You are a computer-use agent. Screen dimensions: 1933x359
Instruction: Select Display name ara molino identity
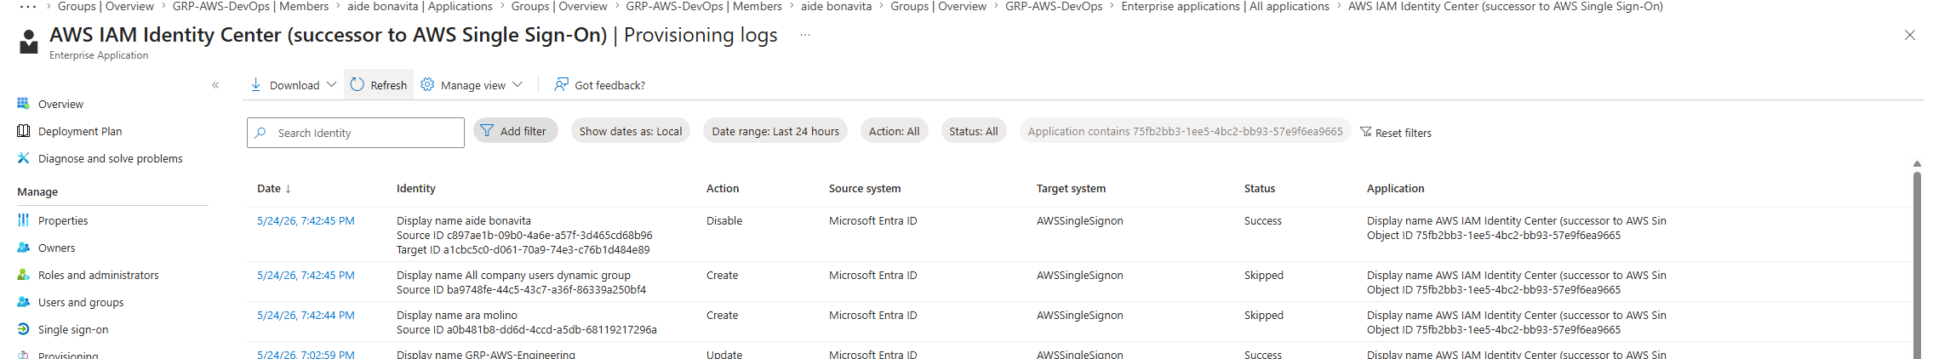pyautogui.click(x=457, y=315)
